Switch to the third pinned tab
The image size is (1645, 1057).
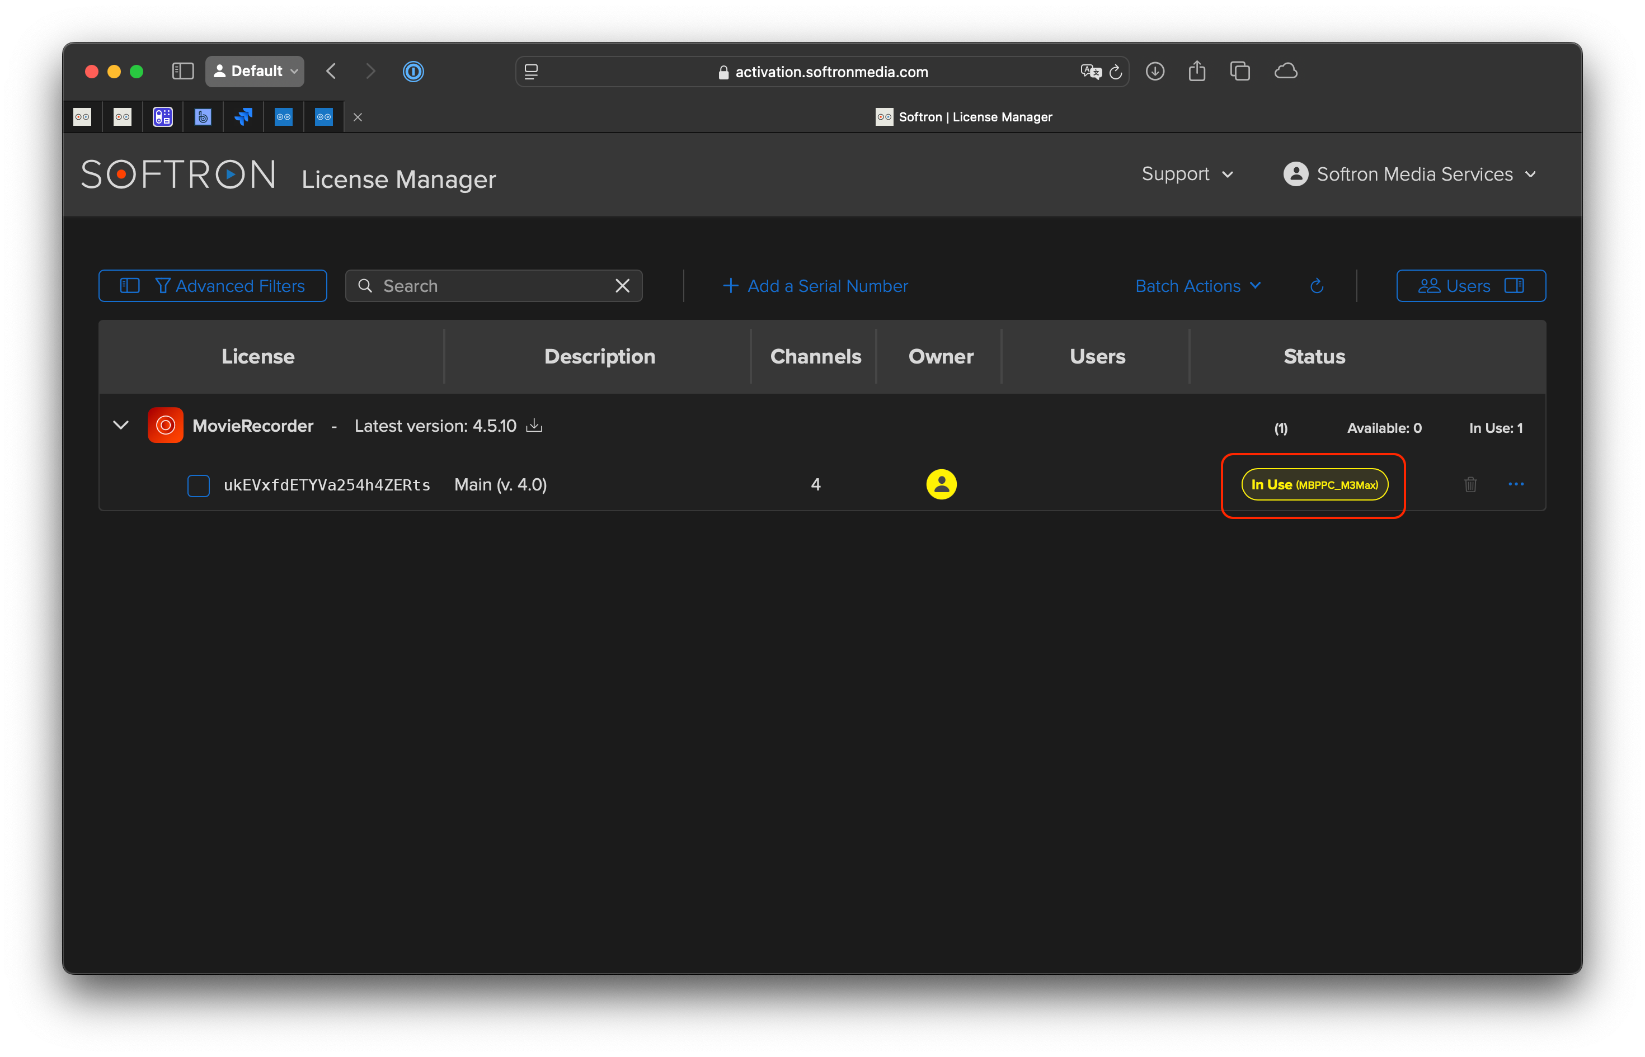(x=163, y=117)
